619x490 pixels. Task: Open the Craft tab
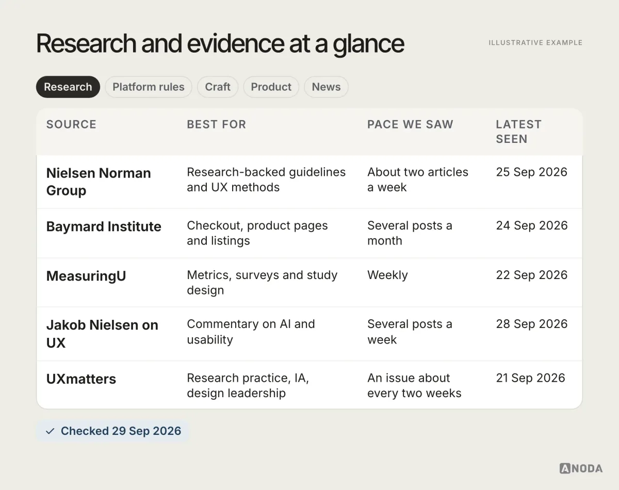[217, 87]
